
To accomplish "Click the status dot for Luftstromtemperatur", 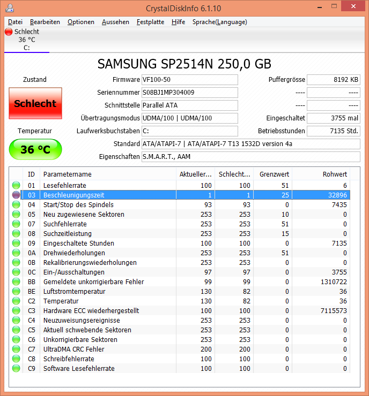I will [16, 291].
